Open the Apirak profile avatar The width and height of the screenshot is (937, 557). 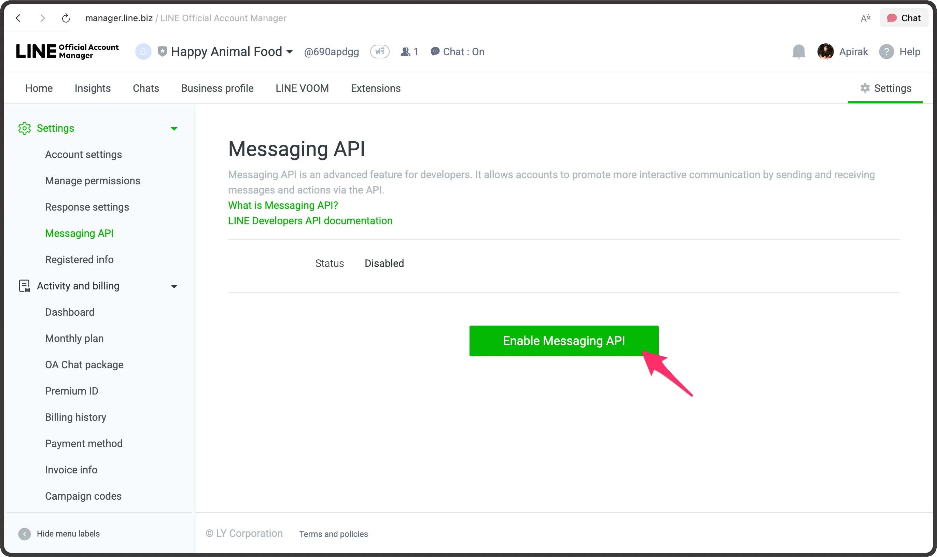pyautogui.click(x=825, y=52)
